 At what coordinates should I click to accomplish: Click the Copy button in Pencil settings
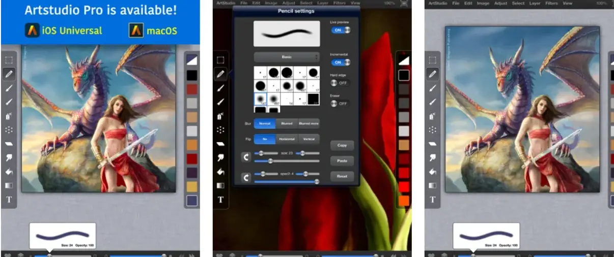(342, 145)
